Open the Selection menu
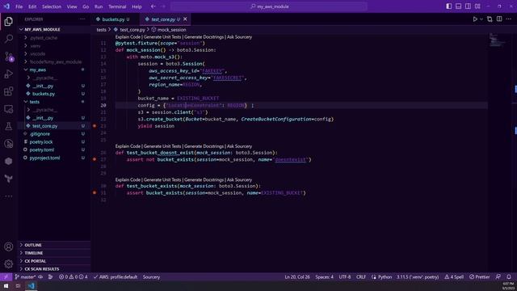 pyautogui.click(x=52, y=6)
